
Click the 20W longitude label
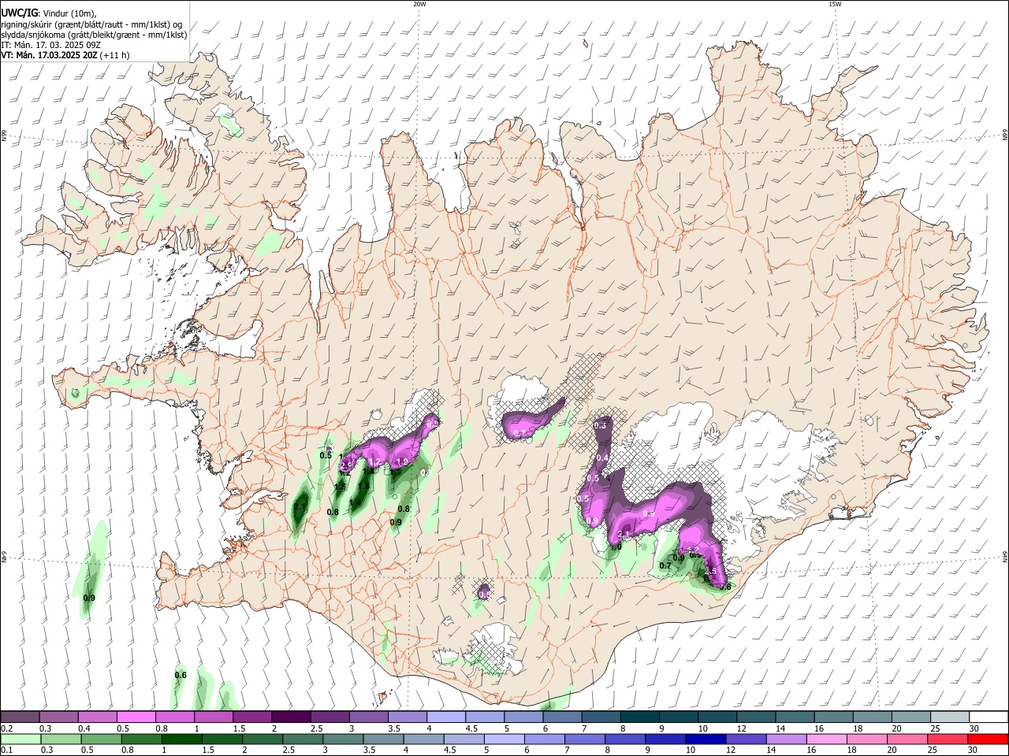point(419,4)
